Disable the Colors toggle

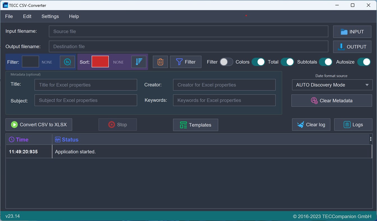tap(258, 62)
